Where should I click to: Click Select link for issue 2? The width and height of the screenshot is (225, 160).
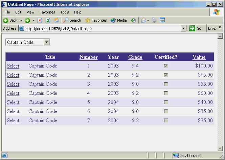(x=13, y=75)
